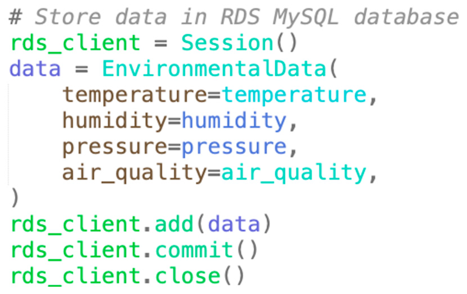Click the close method call

point(188,276)
